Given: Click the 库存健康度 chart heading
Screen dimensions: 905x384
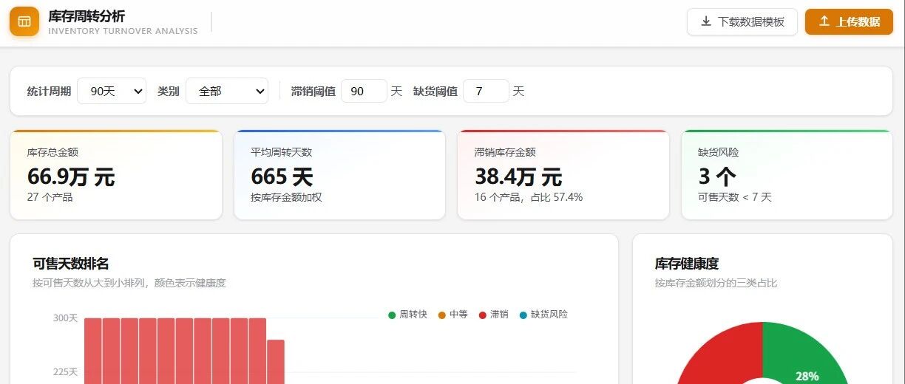Looking at the screenshot, I should pyautogui.click(x=687, y=264).
